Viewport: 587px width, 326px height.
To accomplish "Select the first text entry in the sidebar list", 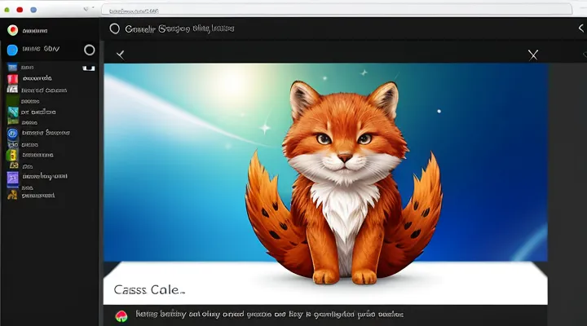I will 28,68.
